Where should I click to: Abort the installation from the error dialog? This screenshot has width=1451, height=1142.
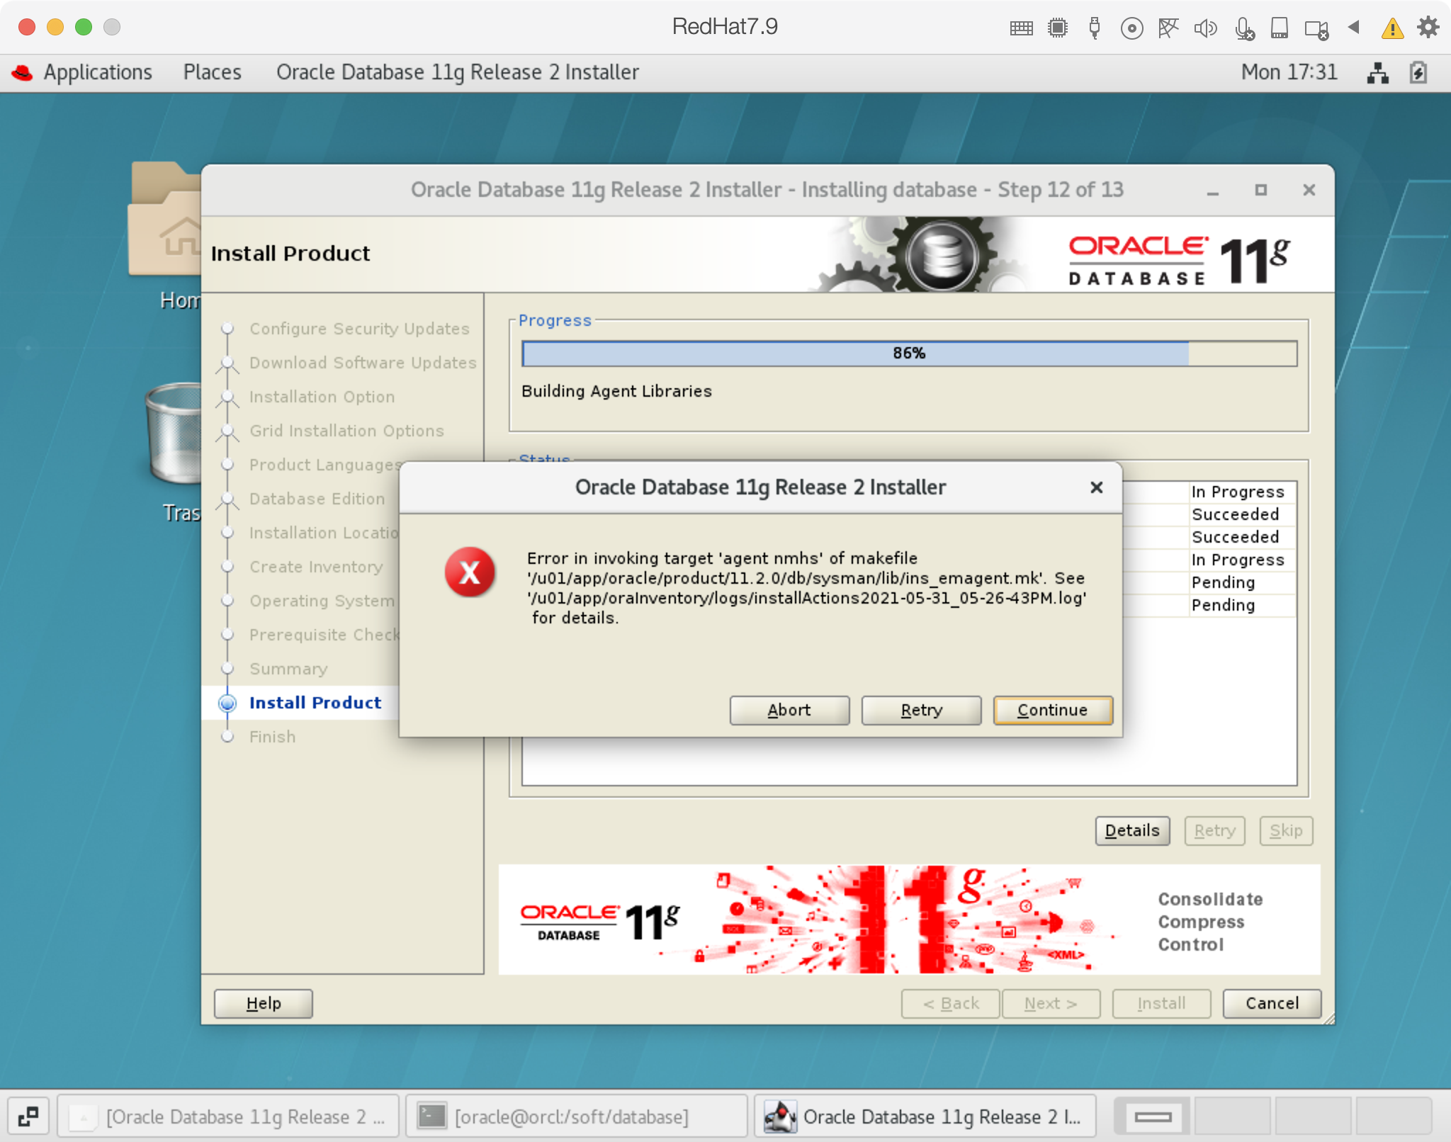pyautogui.click(x=789, y=710)
